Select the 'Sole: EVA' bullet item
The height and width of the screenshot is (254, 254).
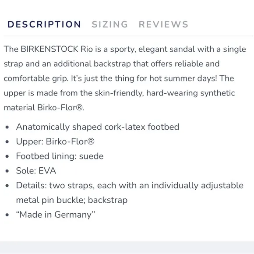point(36,171)
